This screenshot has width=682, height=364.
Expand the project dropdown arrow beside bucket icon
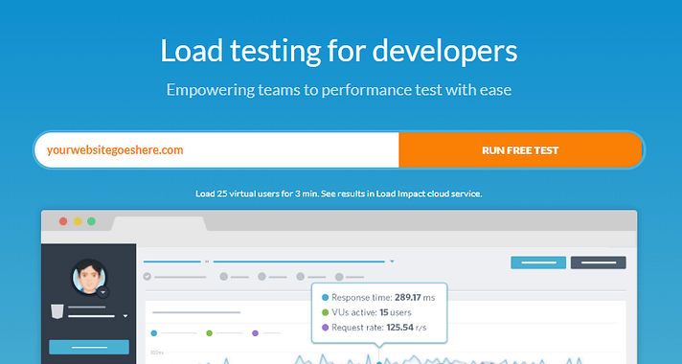pos(125,316)
